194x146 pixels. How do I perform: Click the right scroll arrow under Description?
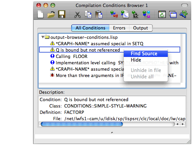pyautogui.click(x=183, y=124)
